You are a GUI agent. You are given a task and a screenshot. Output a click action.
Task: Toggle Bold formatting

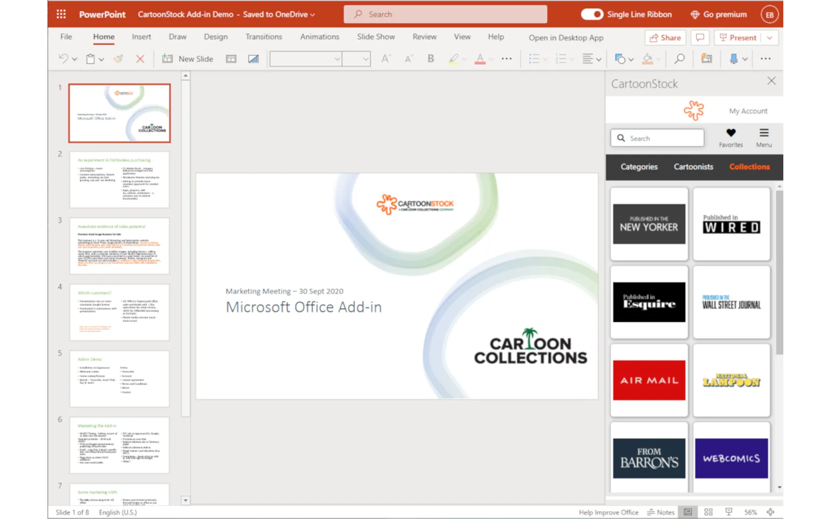coord(431,59)
